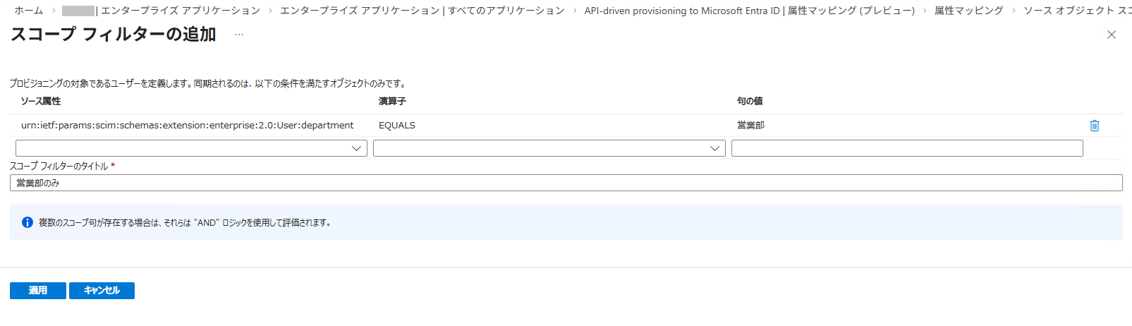Go to ホーム in the breadcrumb

click(x=29, y=11)
